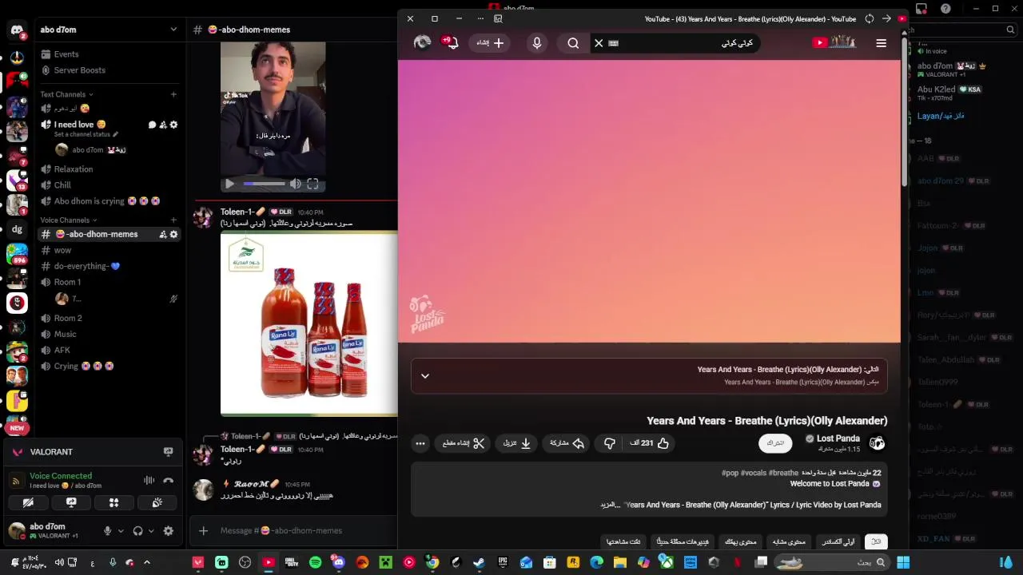Start YouTube voice search microphone
The height and width of the screenshot is (575, 1023).
(537, 43)
